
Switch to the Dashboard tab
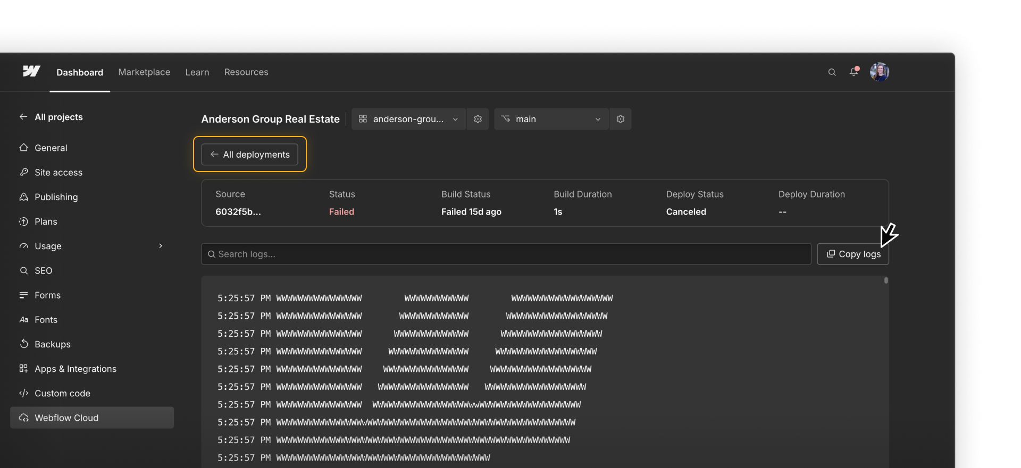click(80, 72)
